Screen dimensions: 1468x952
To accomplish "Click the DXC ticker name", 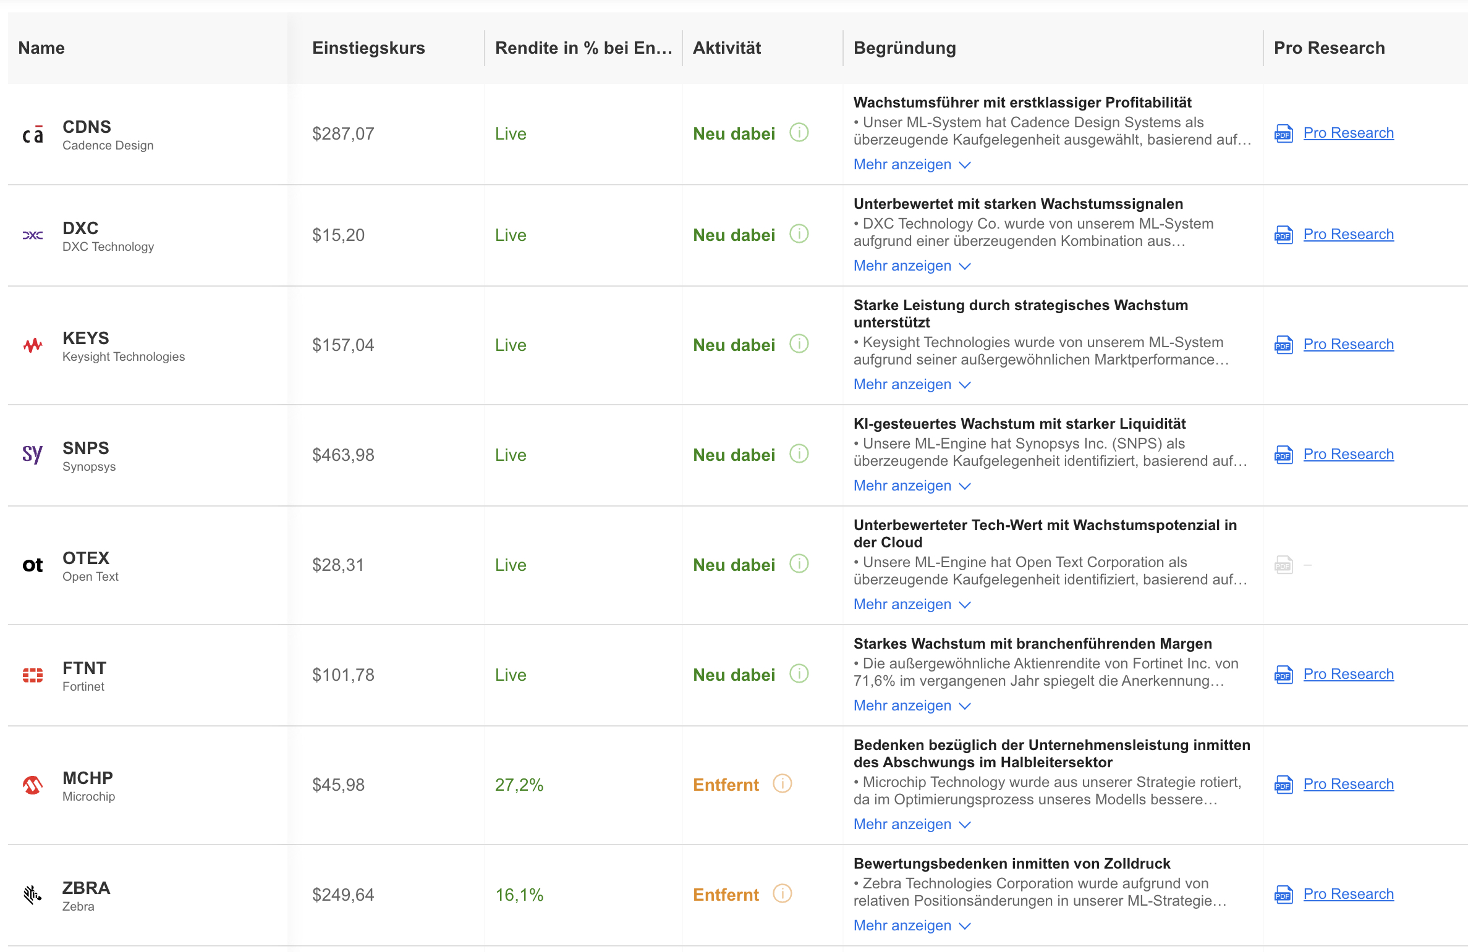I will click(80, 228).
